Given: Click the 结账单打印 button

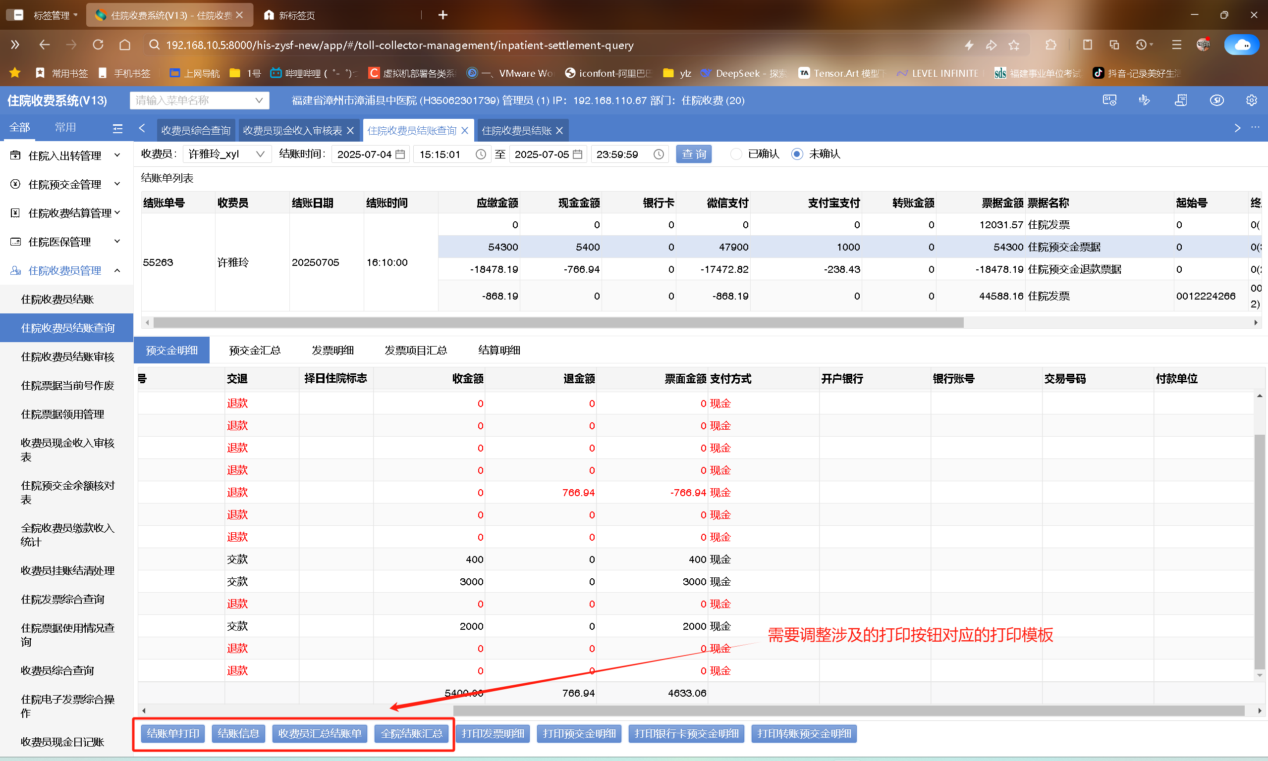Looking at the screenshot, I should point(173,733).
